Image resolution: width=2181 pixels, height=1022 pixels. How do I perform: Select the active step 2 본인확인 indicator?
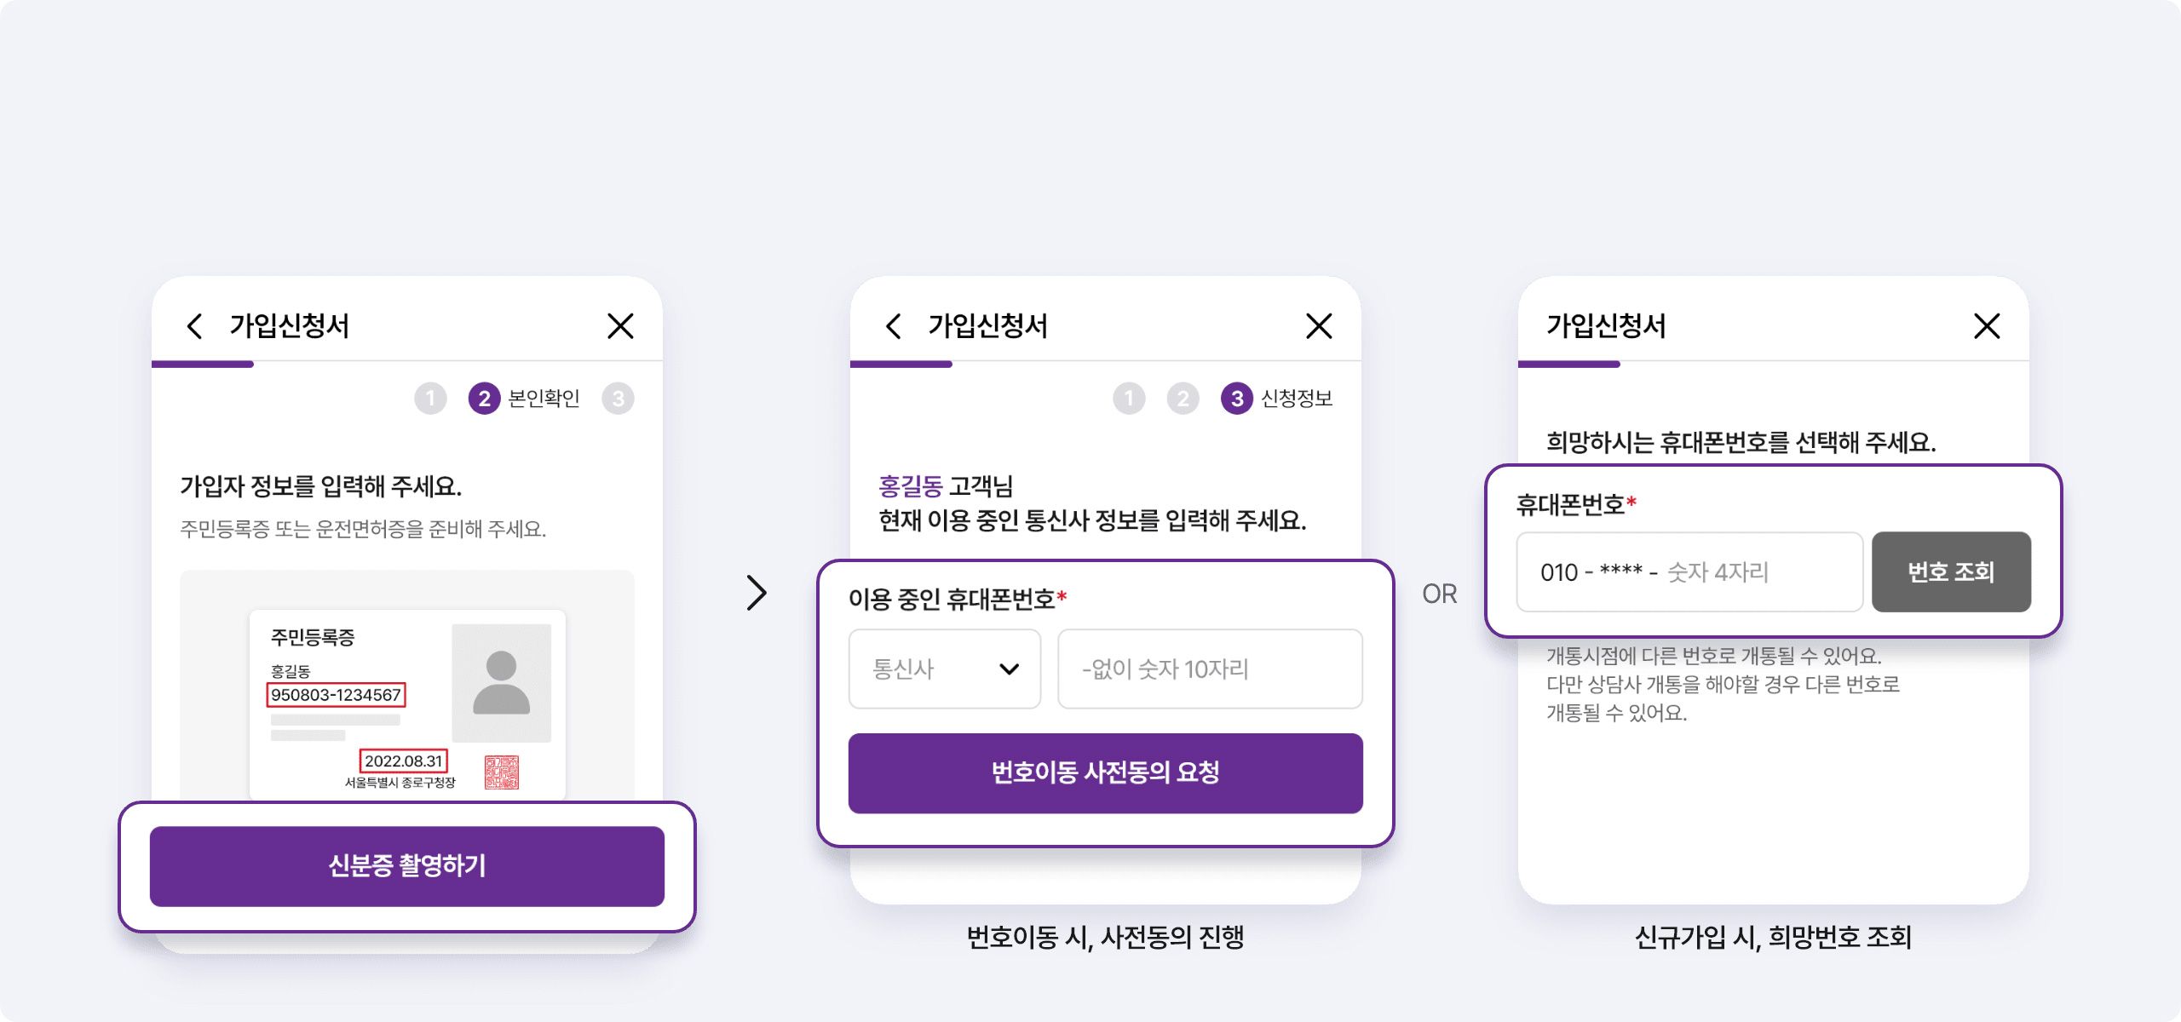[x=524, y=399]
